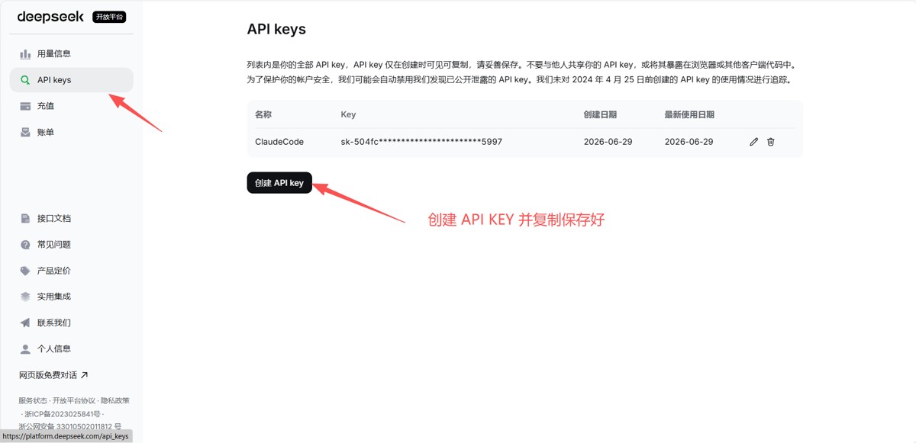The height and width of the screenshot is (443, 916).
Task: Click the tag icon beside 产品定价
Action: pyautogui.click(x=25, y=271)
